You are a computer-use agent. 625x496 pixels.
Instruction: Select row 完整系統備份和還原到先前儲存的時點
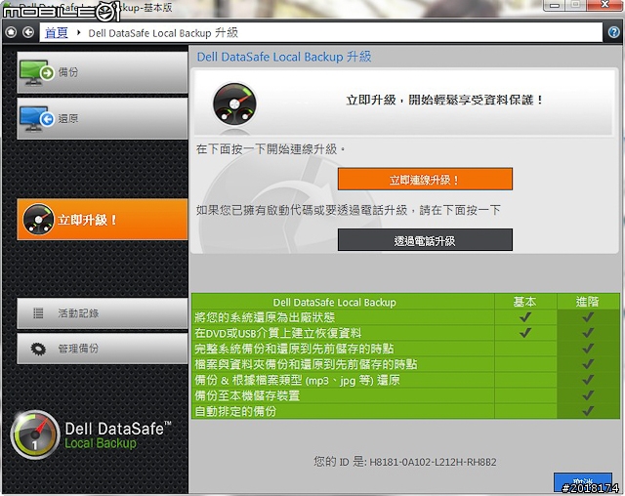tap(406, 349)
